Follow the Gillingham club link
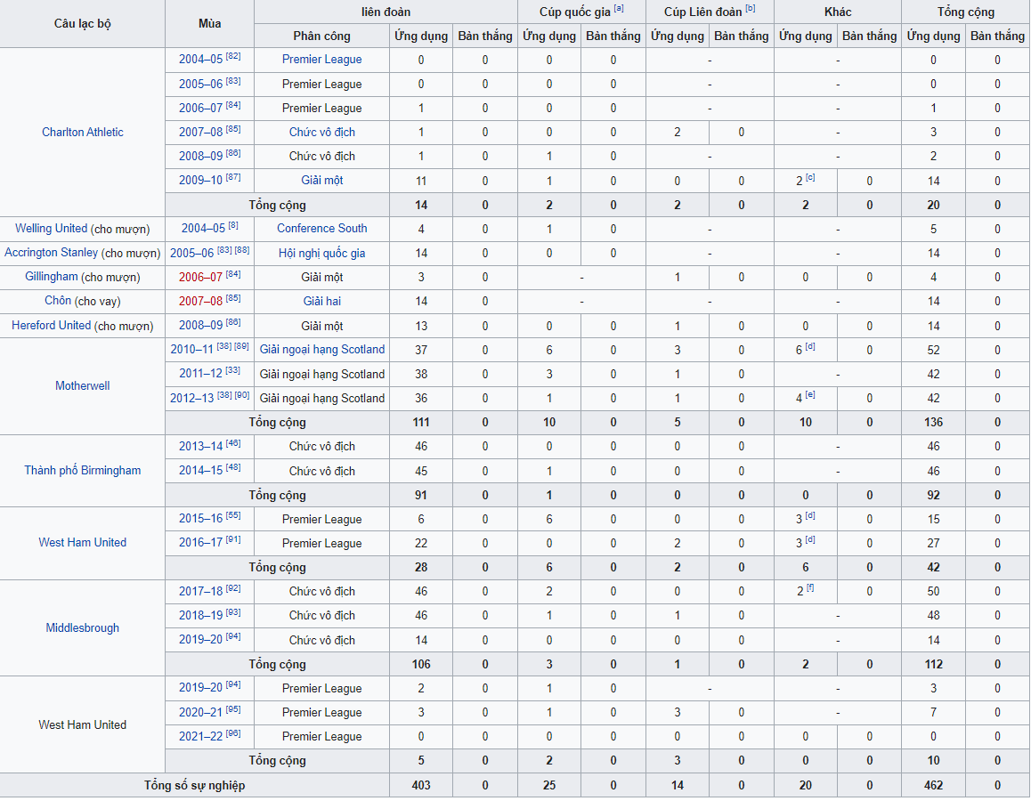 click(52, 277)
